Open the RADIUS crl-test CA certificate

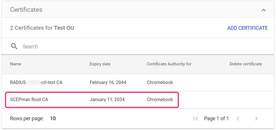(x=36, y=83)
